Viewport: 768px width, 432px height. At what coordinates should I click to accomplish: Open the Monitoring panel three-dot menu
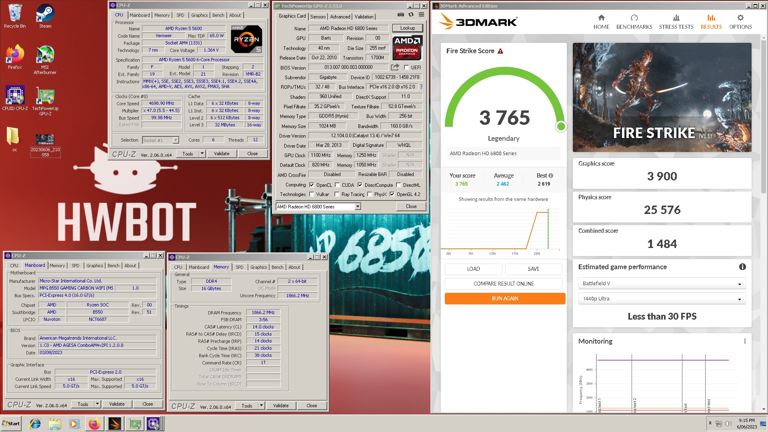click(745, 341)
